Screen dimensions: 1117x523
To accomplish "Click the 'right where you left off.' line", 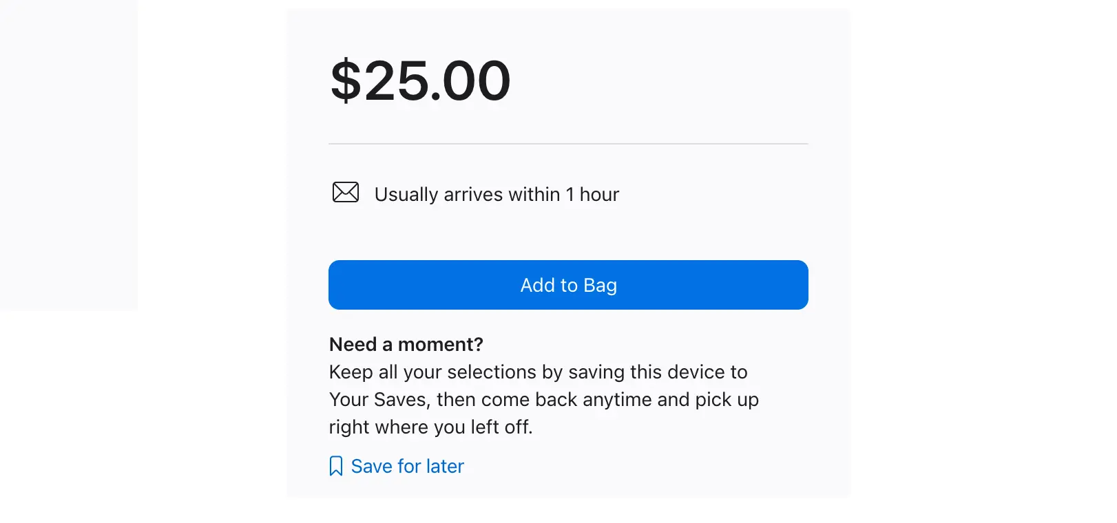I will coord(431,427).
